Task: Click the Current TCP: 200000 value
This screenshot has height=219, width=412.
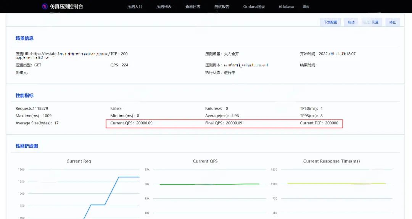Action: click(319, 123)
